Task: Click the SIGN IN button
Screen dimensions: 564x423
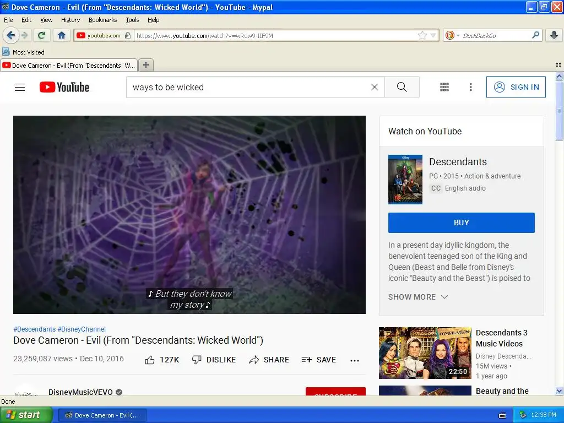Action: click(x=516, y=87)
